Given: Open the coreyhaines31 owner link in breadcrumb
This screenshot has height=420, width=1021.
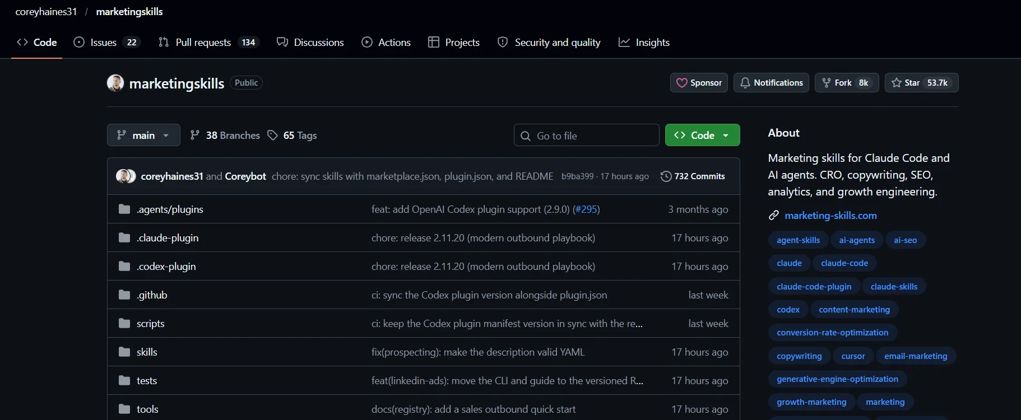Looking at the screenshot, I should click(46, 12).
